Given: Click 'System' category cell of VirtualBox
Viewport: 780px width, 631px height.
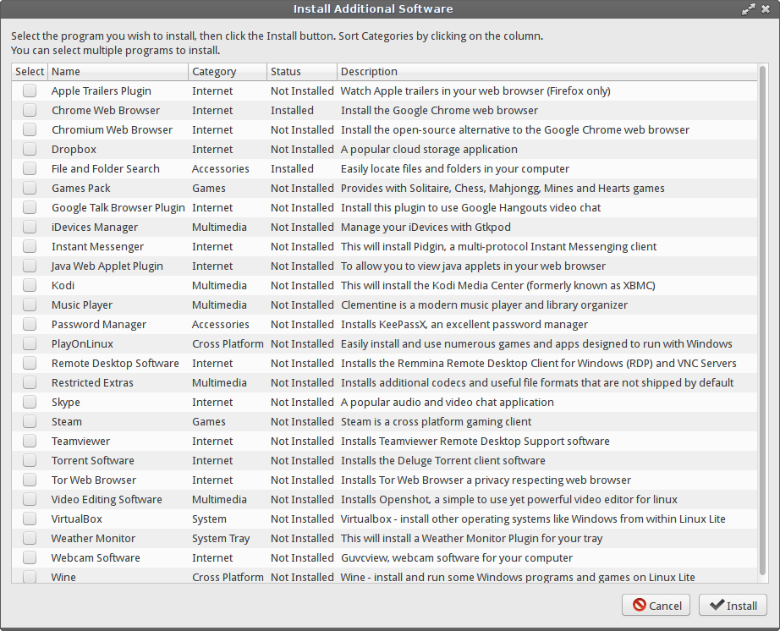Looking at the screenshot, I should pyautogui.click(x=209, y=519).
